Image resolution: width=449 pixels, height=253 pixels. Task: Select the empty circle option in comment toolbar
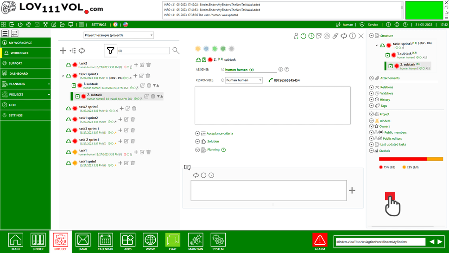coord(203,175)
